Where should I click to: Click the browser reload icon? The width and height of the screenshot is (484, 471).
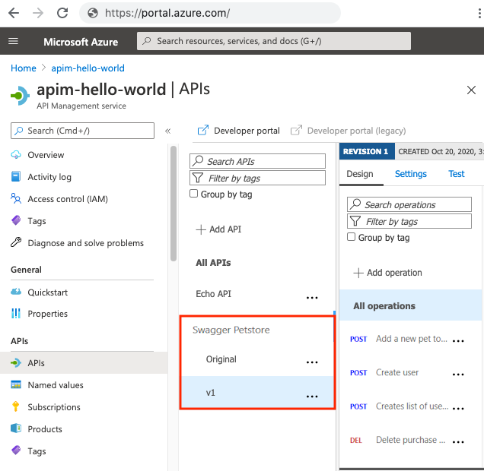coord(62,13)
